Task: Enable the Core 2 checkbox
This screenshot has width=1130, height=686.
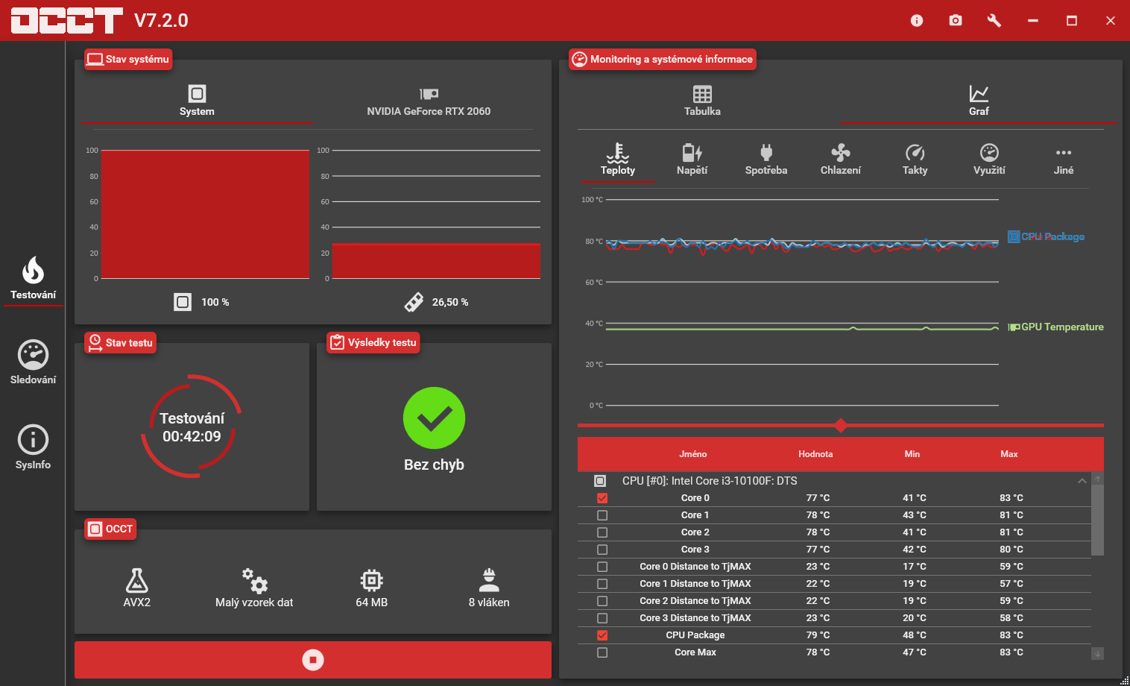Action: (602, 532)
